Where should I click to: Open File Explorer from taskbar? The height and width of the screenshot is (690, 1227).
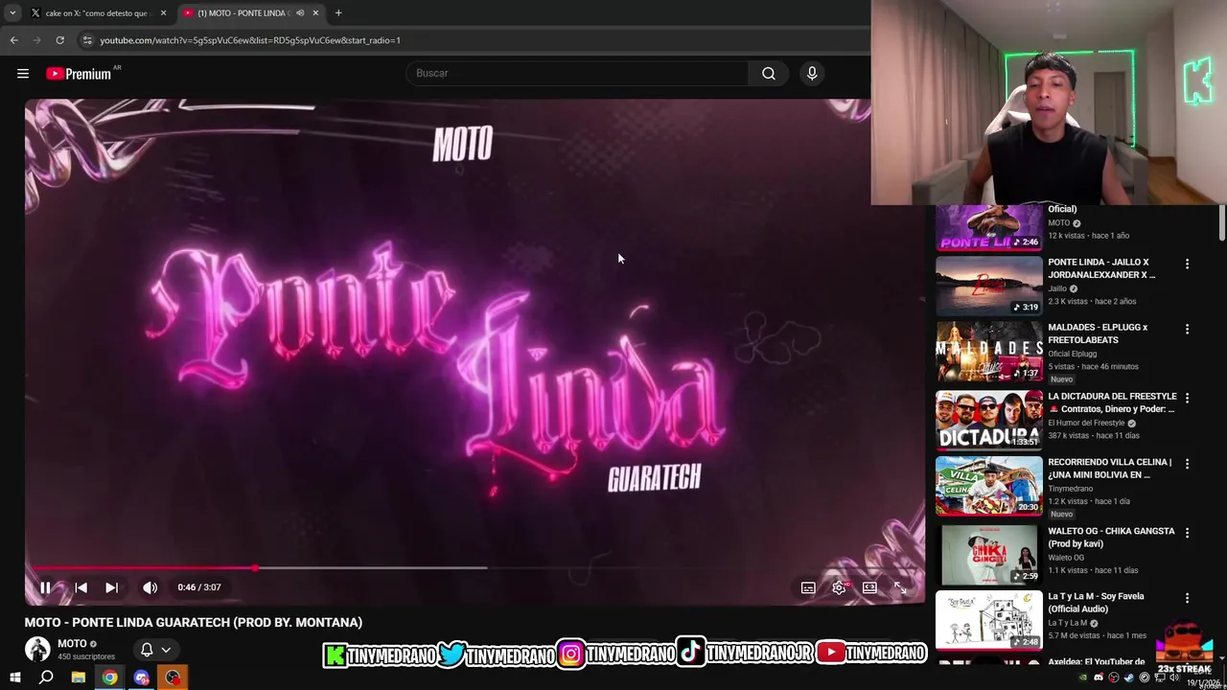pos(78,678)
